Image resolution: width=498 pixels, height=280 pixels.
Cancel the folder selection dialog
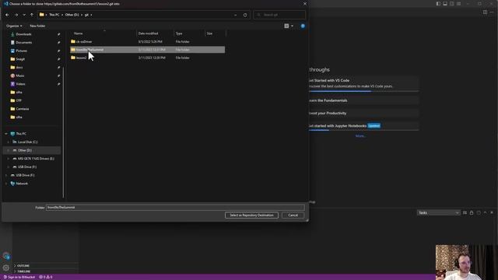point(293,215)
